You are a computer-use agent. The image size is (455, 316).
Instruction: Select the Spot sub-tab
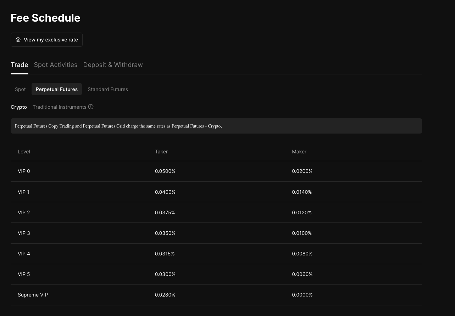[x=20, y=89]
